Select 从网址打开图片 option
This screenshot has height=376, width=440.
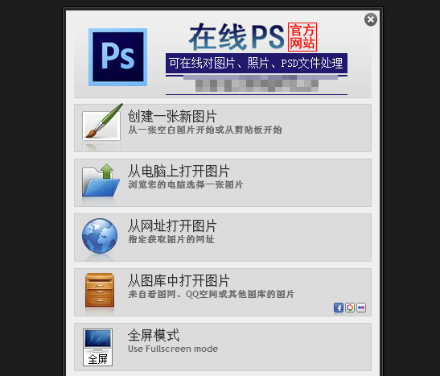point(223,238)
